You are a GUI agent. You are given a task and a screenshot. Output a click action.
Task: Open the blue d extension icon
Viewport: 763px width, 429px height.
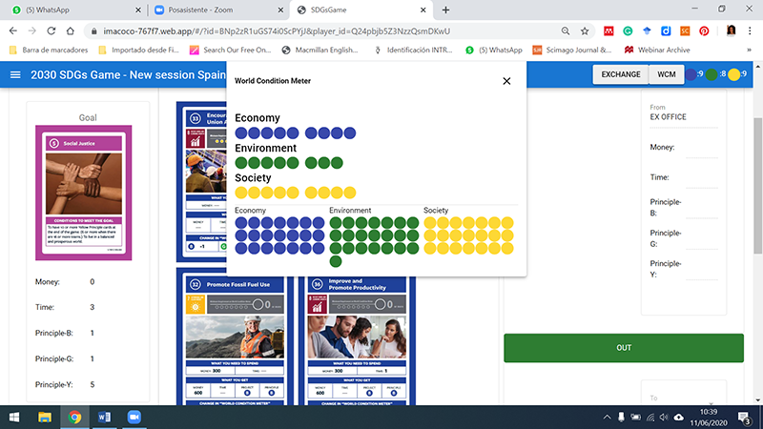(x=666, y=31)
